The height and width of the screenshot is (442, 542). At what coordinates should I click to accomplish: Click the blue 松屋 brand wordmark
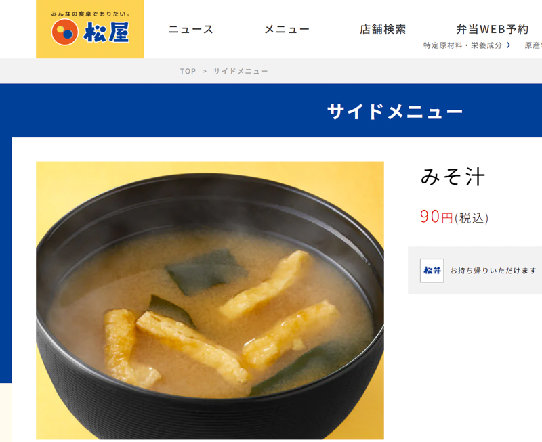click(106, 32)
